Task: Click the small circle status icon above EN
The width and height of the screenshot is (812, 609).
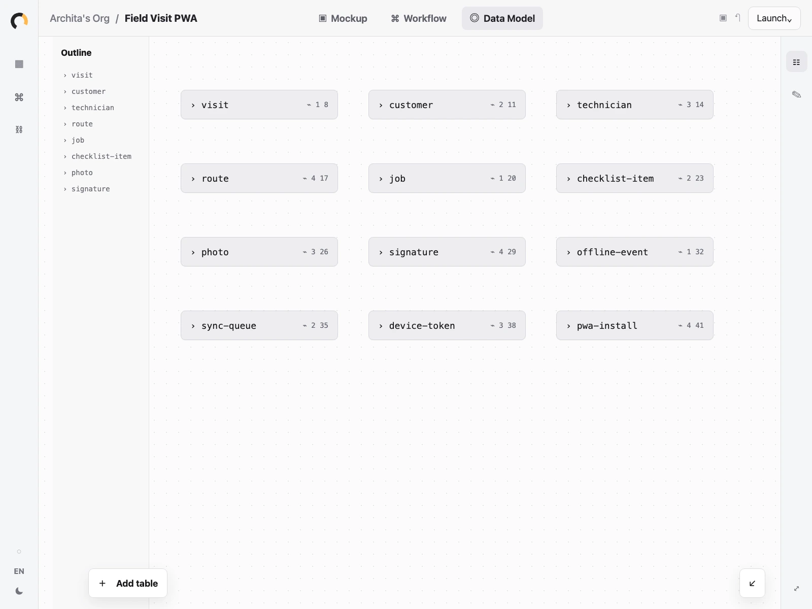Action: click(x=19, y=552)
